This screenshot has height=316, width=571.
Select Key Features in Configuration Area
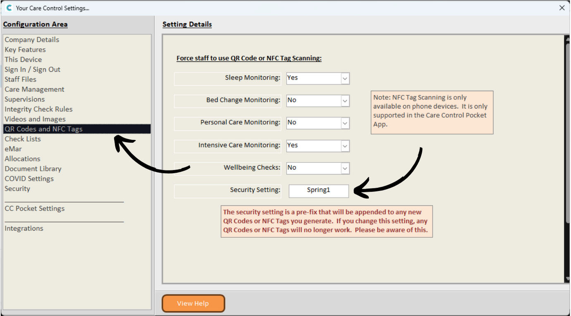point(25,50)
